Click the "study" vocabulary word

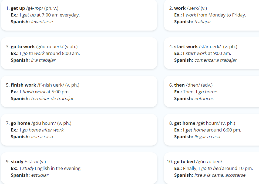pyautogui.click(x=17, y=162)
